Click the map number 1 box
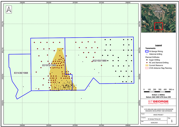 pos(171,121)
